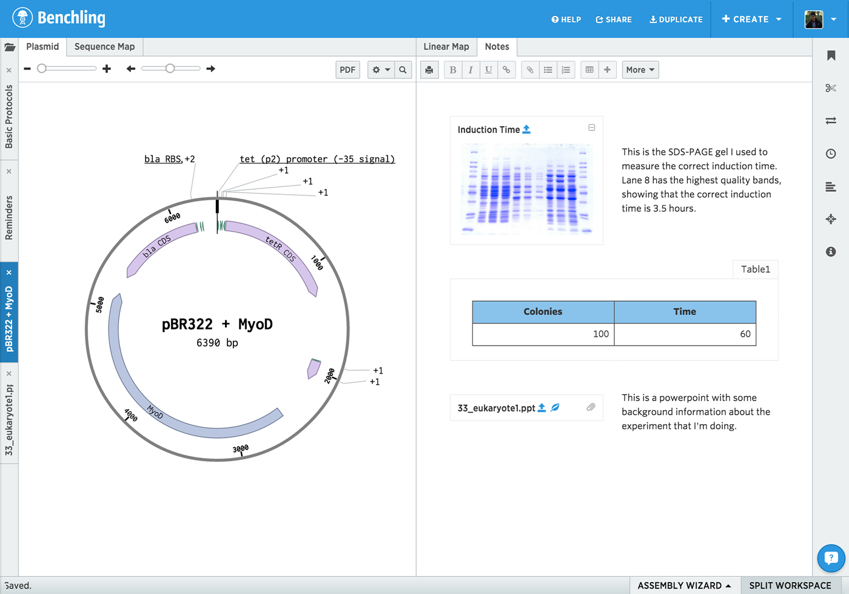Screen dimensions: 849x594
Task: Insert a table using the table icon
Action: point(589,69)
